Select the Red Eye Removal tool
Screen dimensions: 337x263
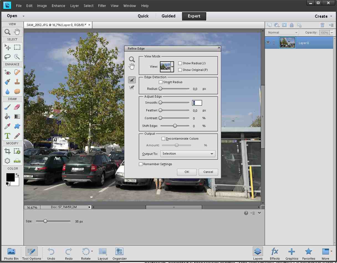[x=7, y=73]
